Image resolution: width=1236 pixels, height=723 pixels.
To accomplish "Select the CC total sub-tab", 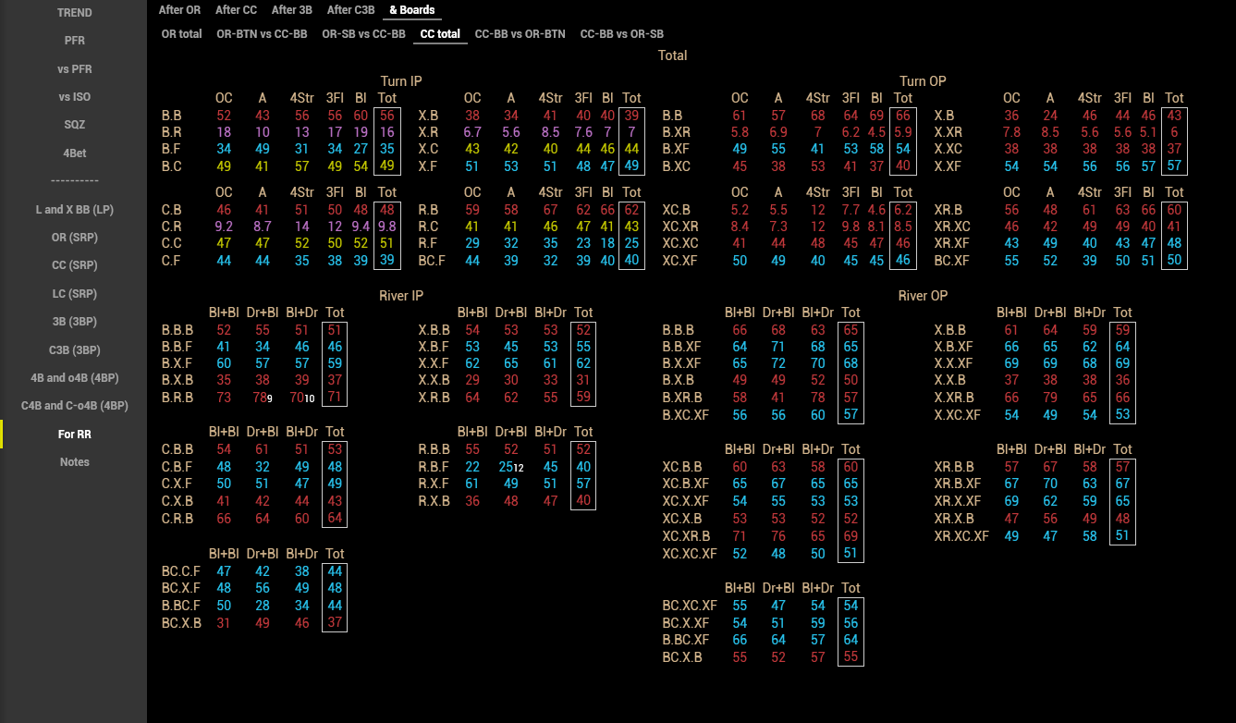I will [x=440, y=34].
